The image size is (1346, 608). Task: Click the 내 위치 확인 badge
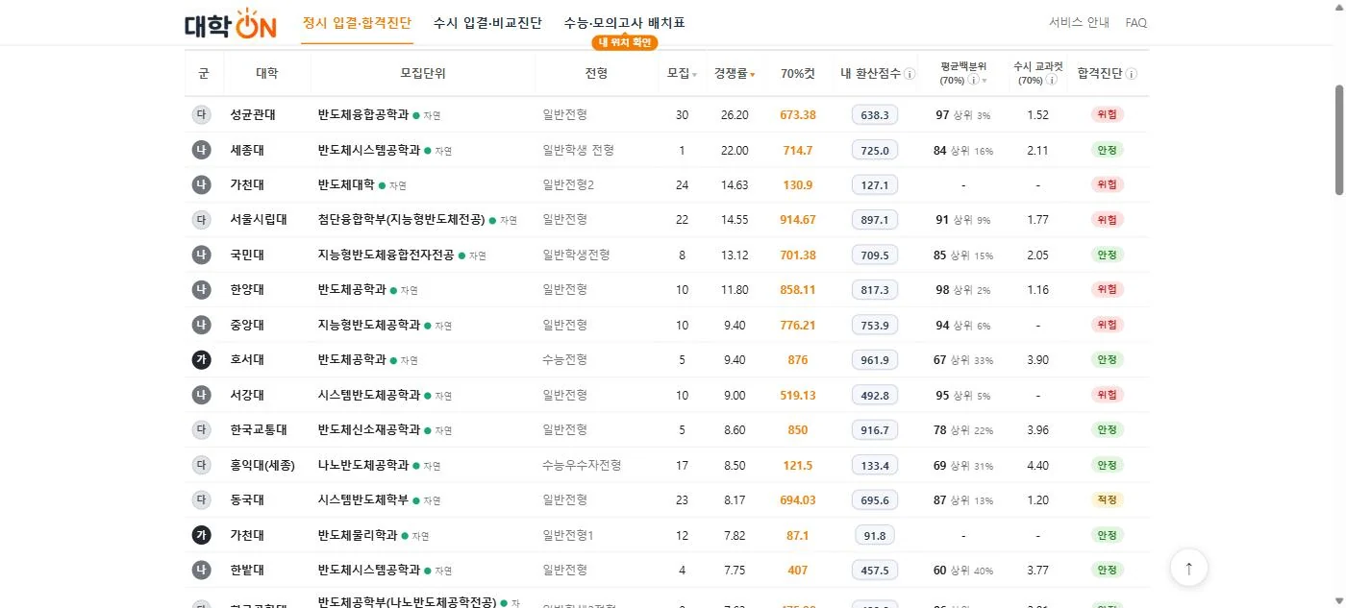pyautogui.click(x=625, y=42)
